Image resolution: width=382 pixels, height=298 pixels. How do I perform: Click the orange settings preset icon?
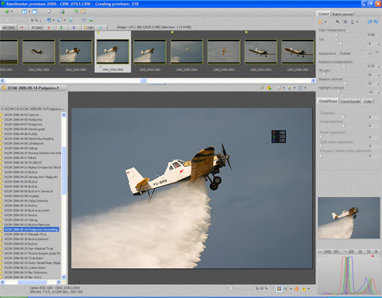321,22
